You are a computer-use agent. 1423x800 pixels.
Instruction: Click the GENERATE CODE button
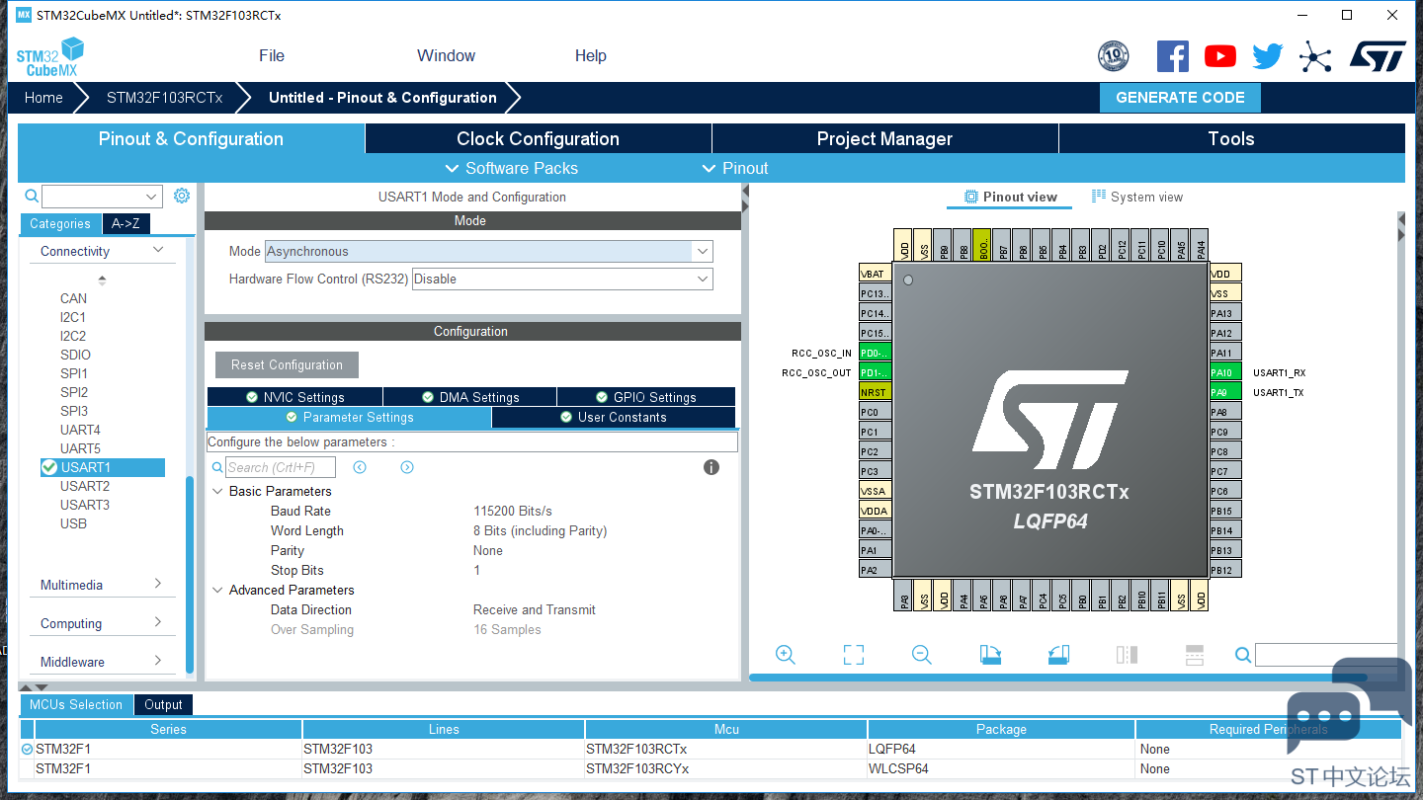point(1180,98)
